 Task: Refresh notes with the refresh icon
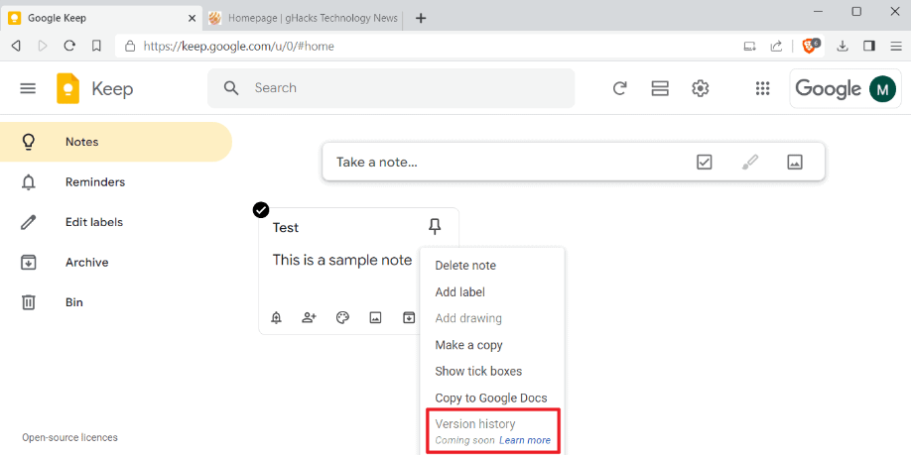[620, 88]
